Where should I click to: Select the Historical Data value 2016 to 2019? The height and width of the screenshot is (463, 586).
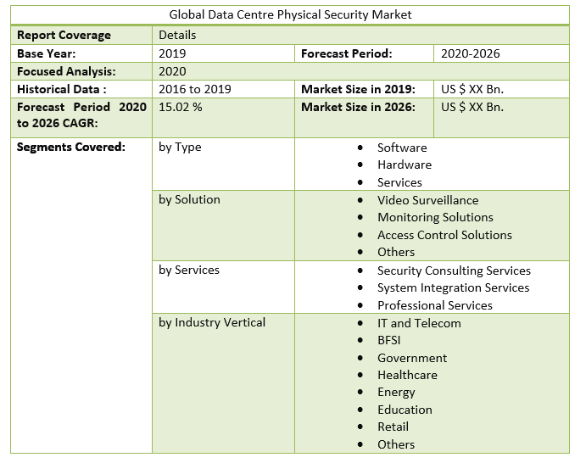coord(194,89)
